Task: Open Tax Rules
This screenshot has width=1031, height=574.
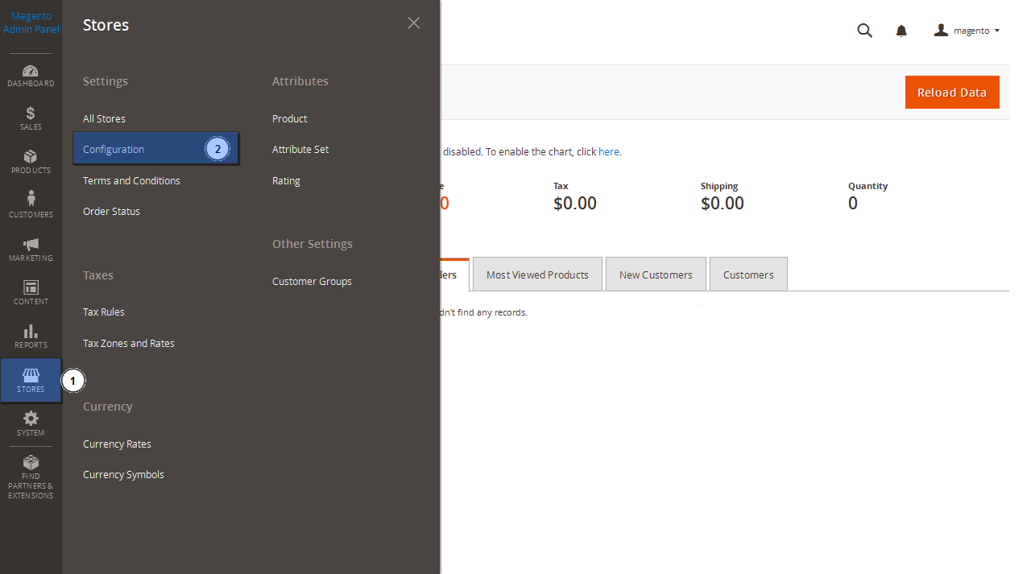Action: tap(104, 312)
